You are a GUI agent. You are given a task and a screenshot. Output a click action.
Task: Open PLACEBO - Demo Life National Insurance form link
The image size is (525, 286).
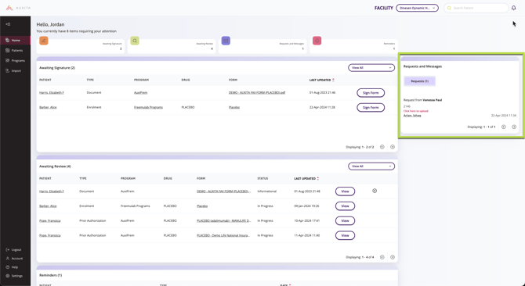[223, 236]
